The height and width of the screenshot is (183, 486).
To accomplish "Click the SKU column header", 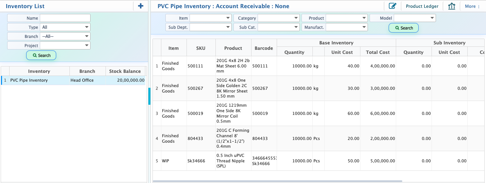I will pyautogui.click(x=201, y=48).
